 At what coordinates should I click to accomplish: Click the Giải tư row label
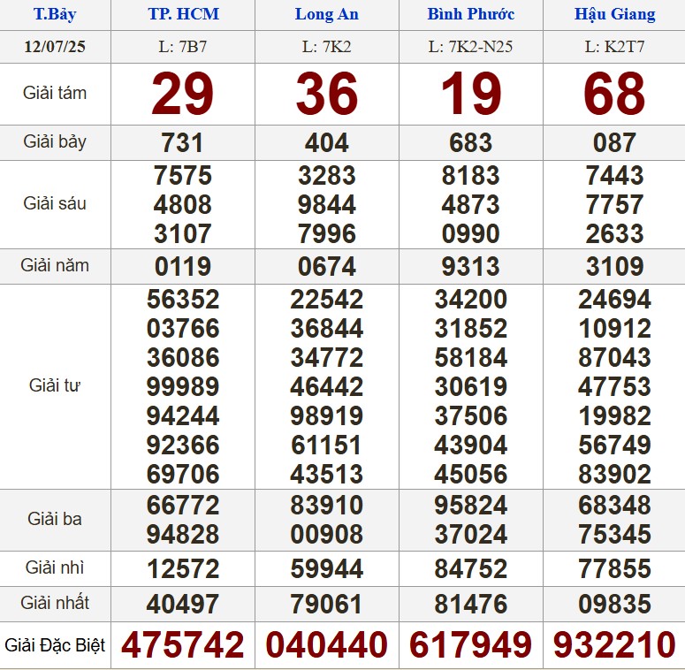pyautogui.click(x=55, y=385)
